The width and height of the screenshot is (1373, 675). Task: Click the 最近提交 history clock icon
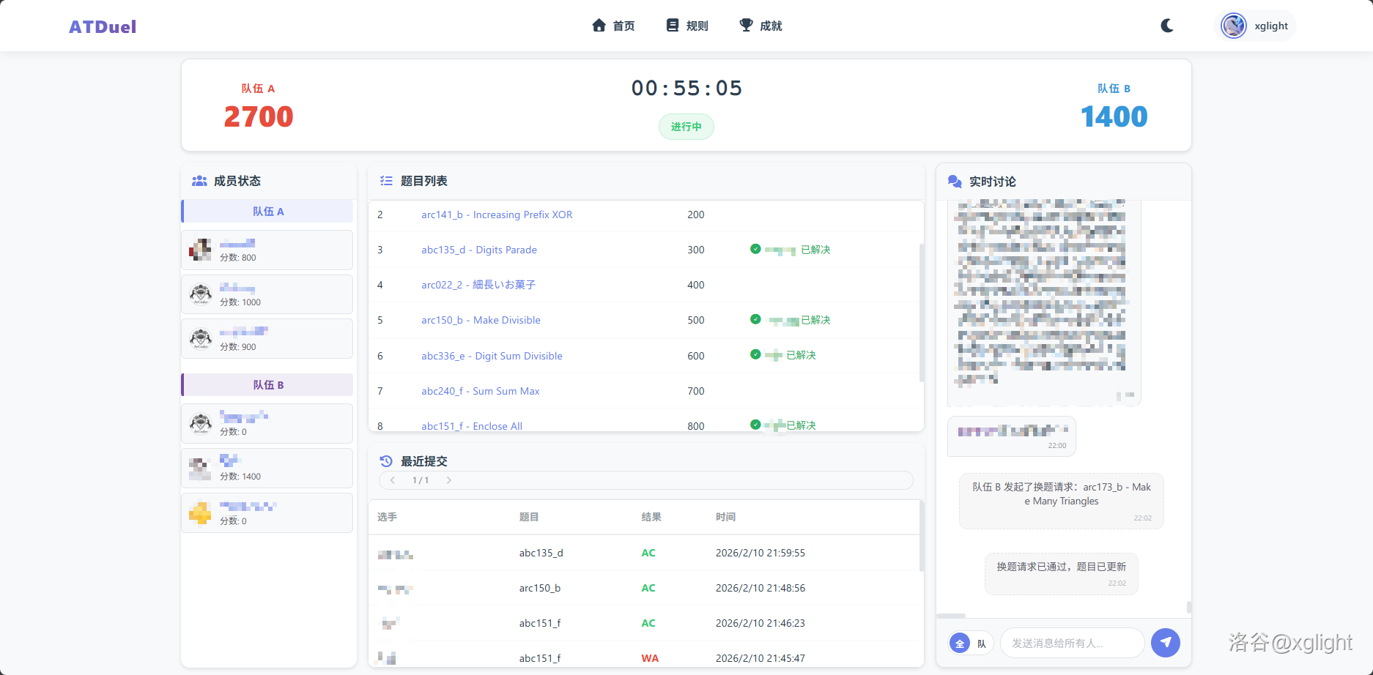[x=386, y=461]
